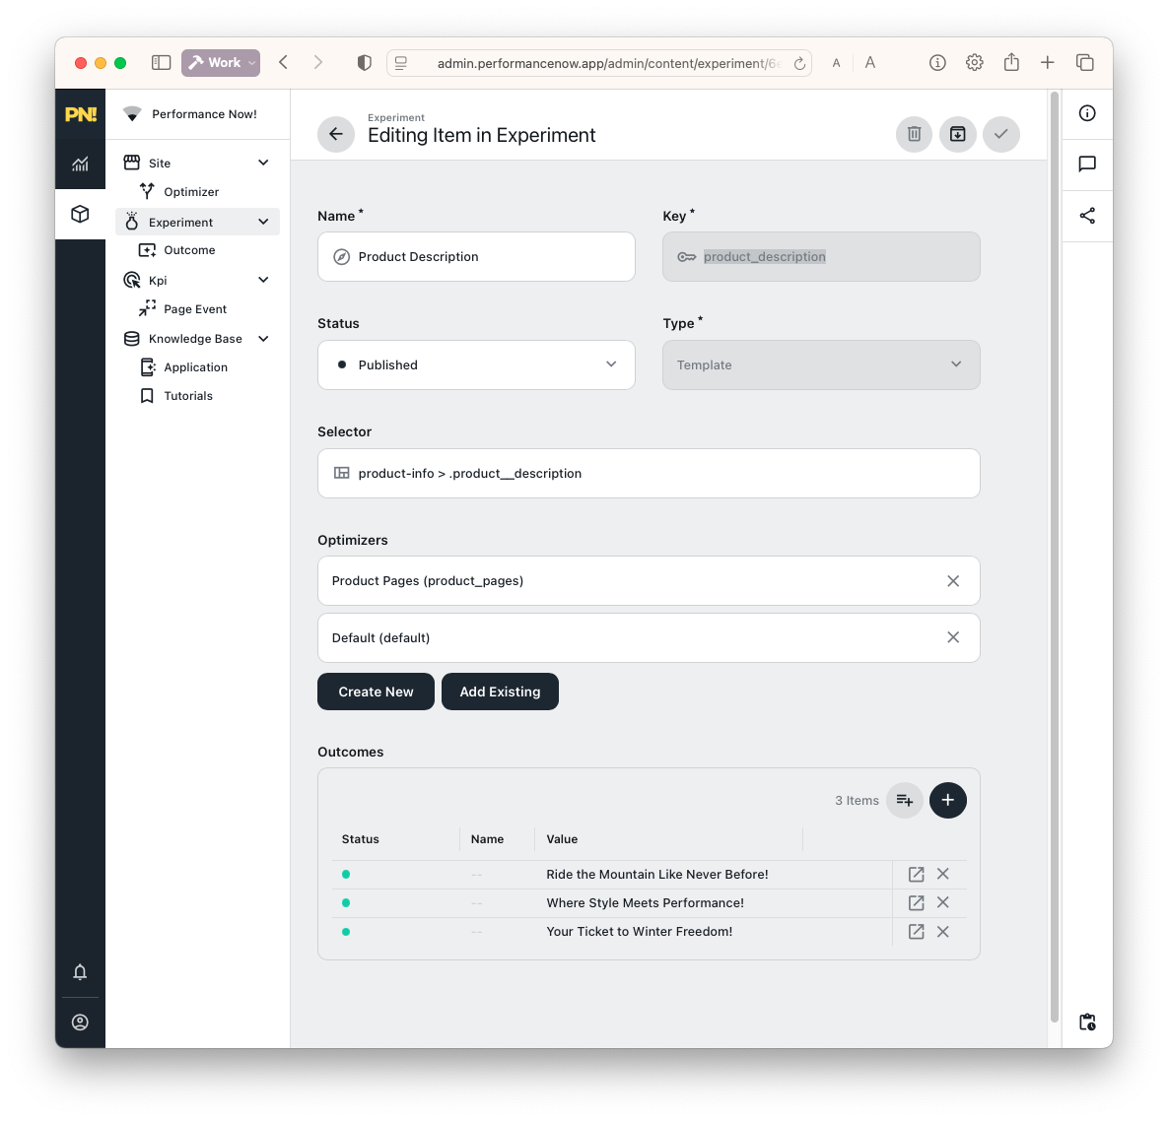Viewport: 1168px width, 1121px height.
Task: Toggle the browser sidebar icon
Action: 161,62
